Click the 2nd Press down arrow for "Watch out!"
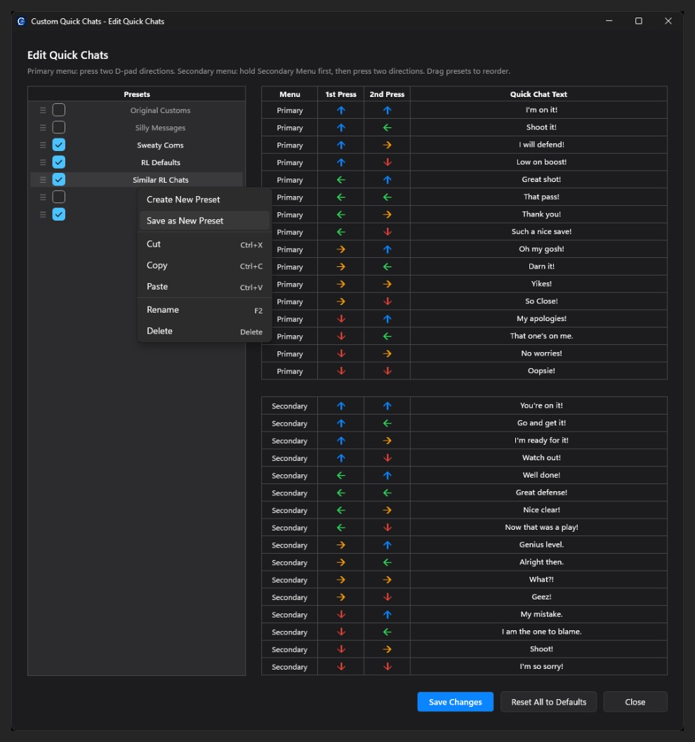The height and width of the screenshot is (742, 695). (x=388, y=458)
